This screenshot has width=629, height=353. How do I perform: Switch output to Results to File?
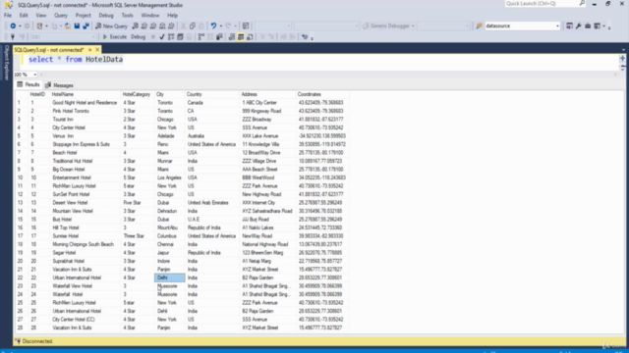pos(250,37)
